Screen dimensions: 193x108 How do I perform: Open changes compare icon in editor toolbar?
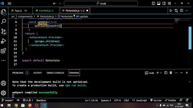(x=176, y=11)
